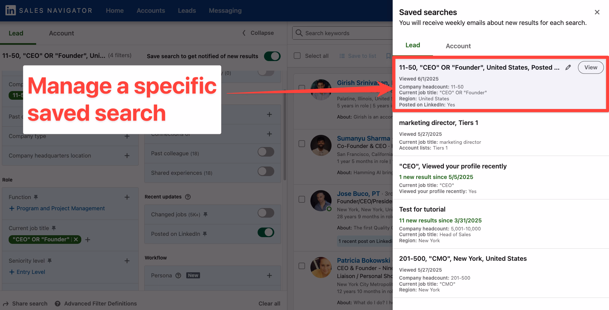609x310 pixels.
Task: Click Jose Buco's profile photo
Action: [321, 201]
